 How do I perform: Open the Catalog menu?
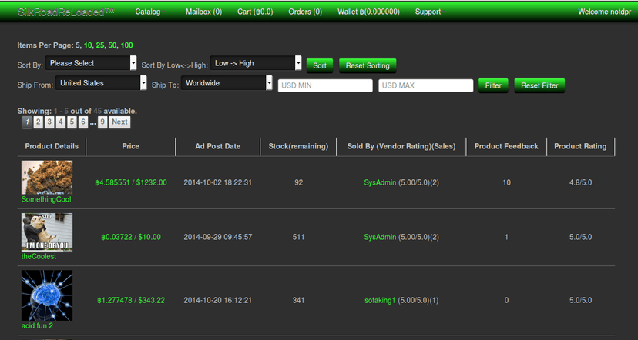click(x=149, y=12)
